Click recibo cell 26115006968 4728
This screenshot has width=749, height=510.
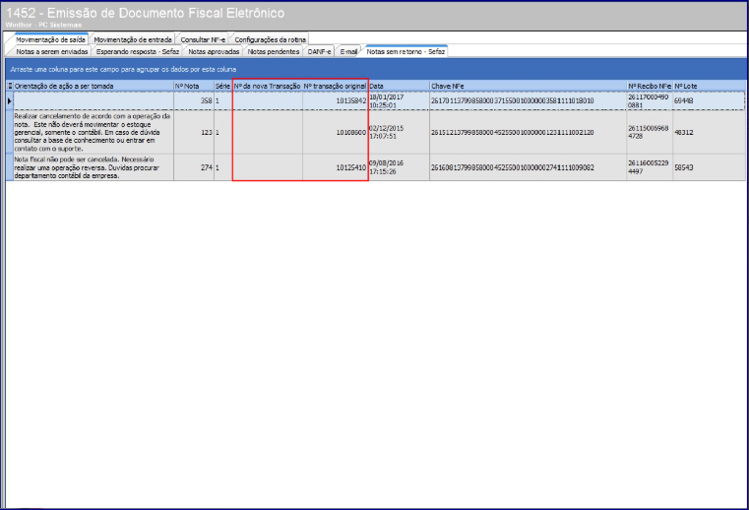tap(650, 132)
